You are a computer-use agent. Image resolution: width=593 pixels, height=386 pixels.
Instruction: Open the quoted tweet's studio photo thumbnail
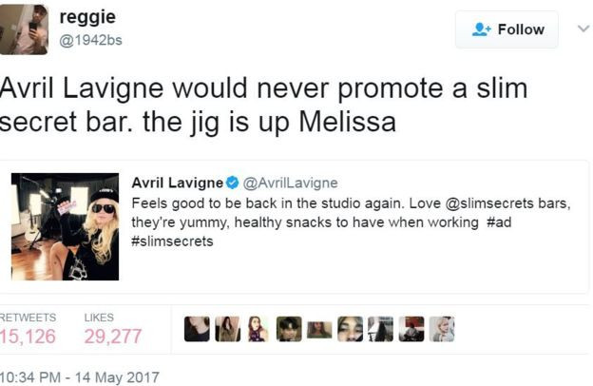pyautogui.click(x=65, y=226)
